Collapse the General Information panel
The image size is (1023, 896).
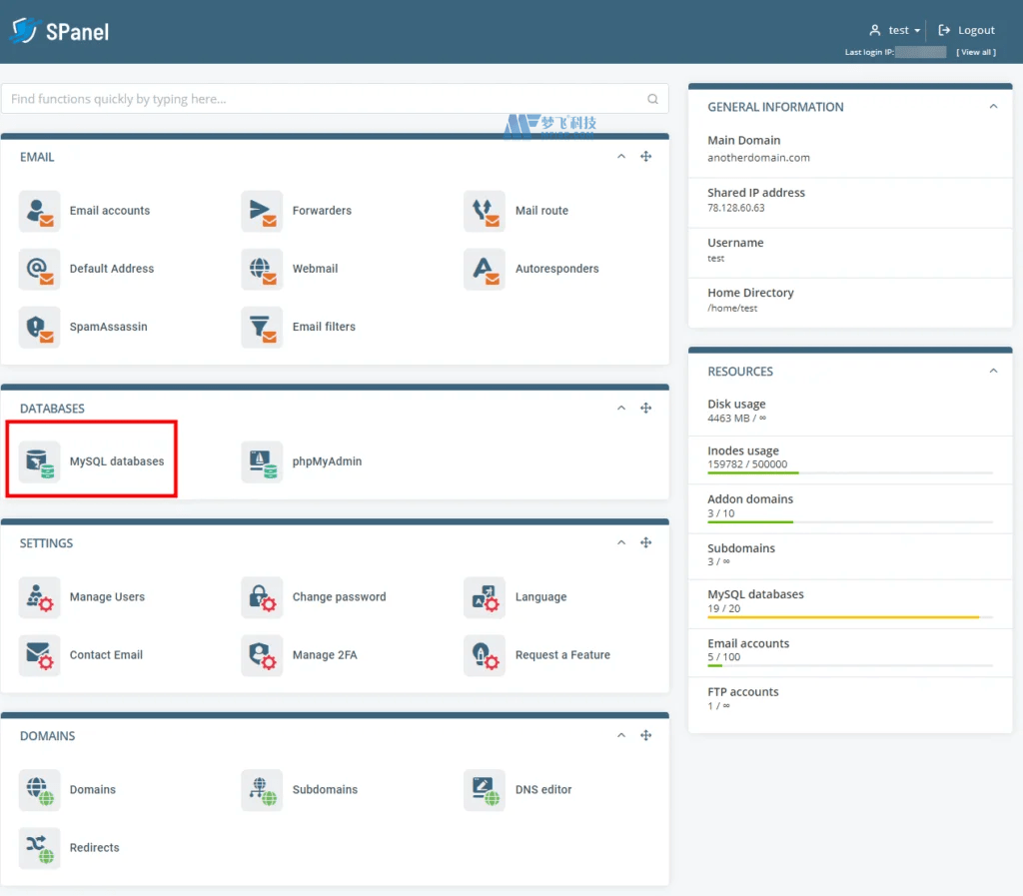[993, 107]
